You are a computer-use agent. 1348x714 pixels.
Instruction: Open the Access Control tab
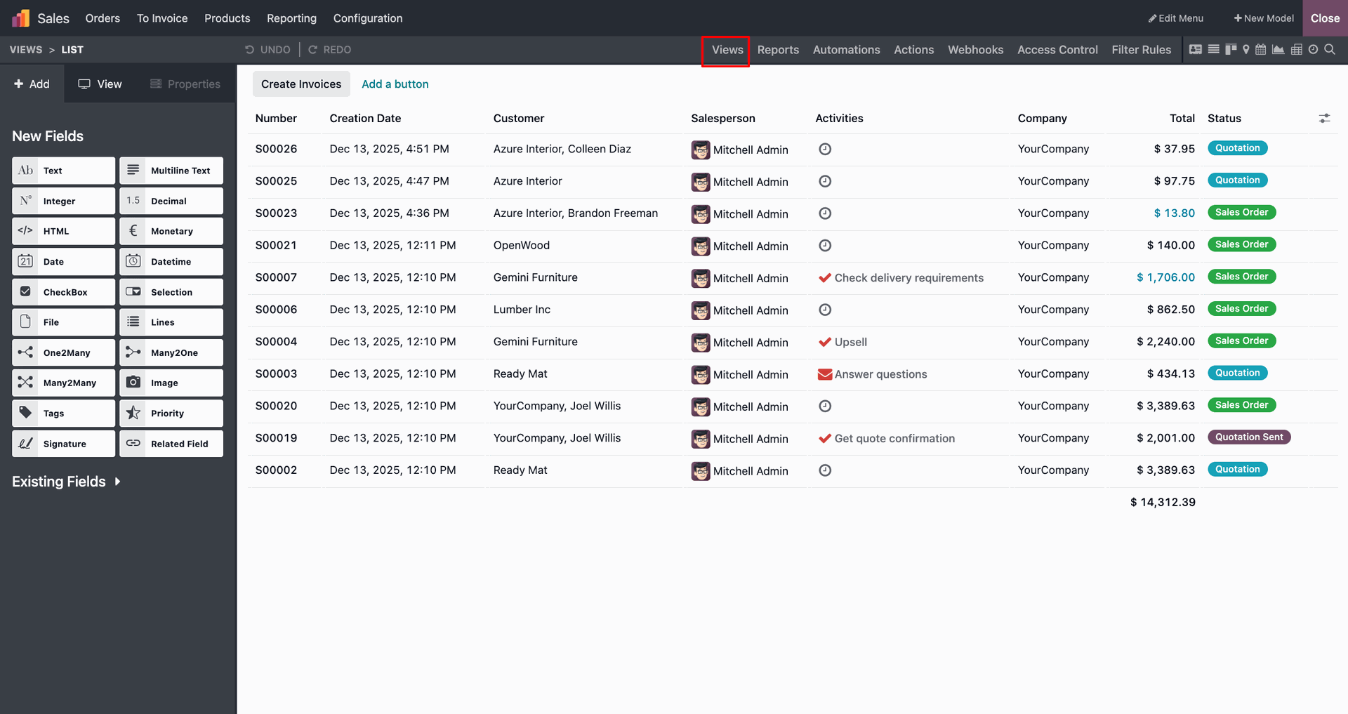pos(1057,50)
